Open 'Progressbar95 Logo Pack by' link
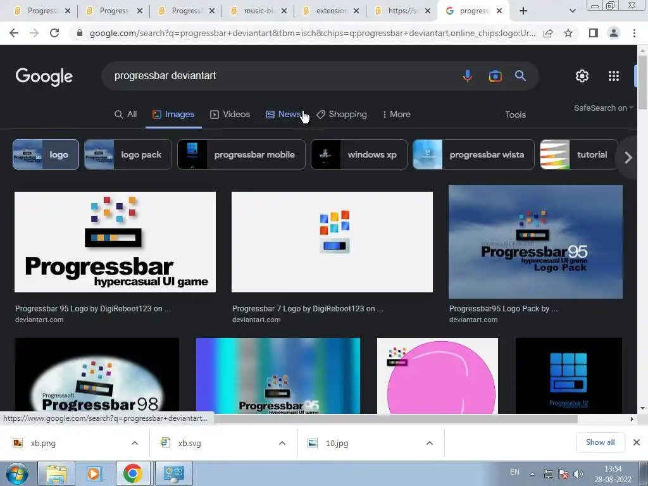The image size is (648, 486). [x=503, y=309]
